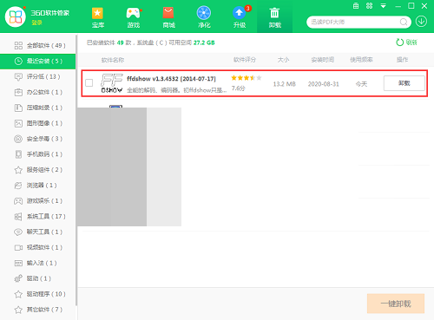Viewport: 434px width, 320px height.
Task: Click the calculator-like icon in title bar
Action: [356, 6]
